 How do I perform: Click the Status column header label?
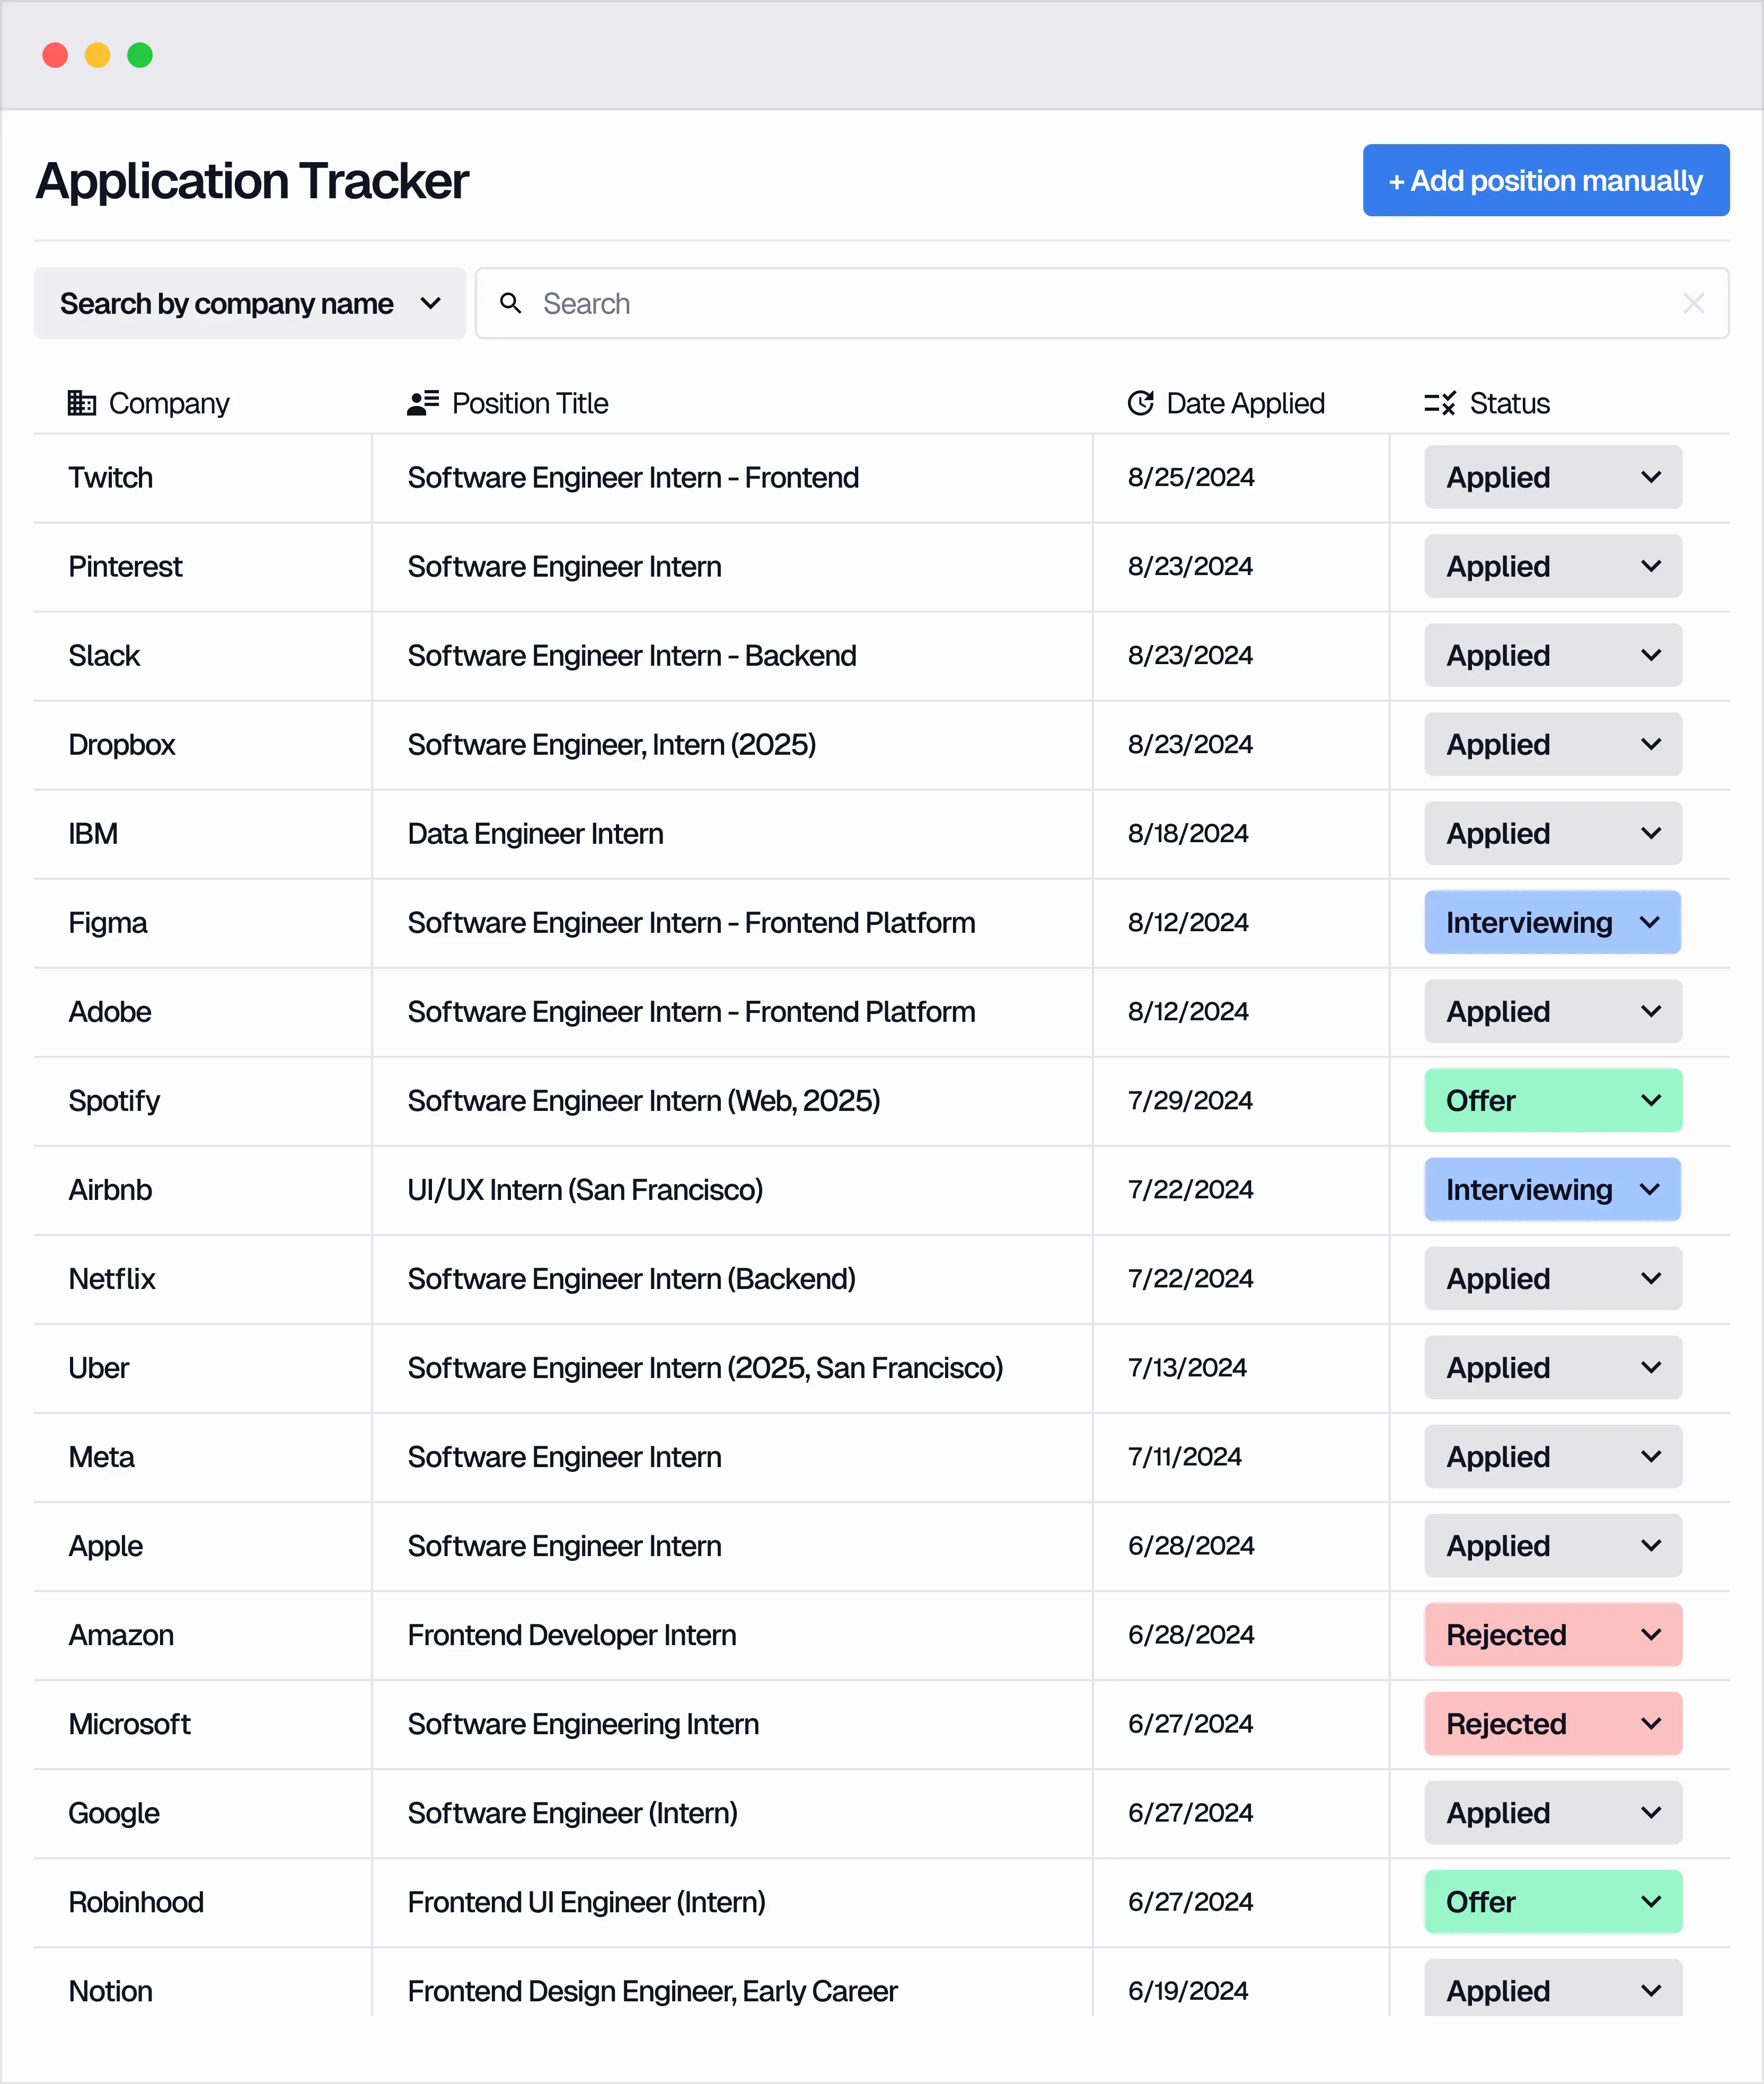[x=1509, y=403]
